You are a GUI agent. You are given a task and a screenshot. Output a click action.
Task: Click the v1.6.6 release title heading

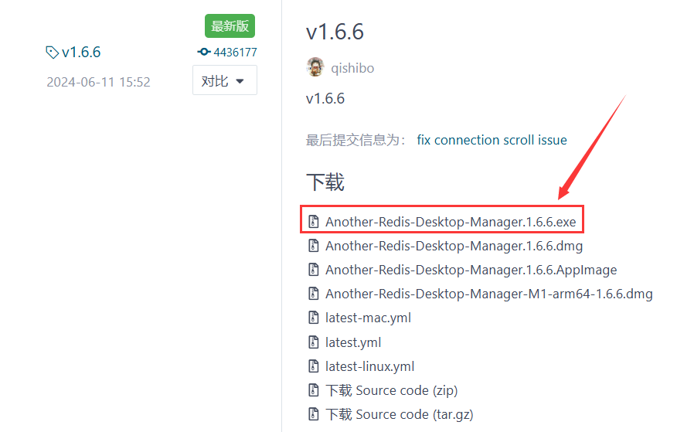(335, 32)
